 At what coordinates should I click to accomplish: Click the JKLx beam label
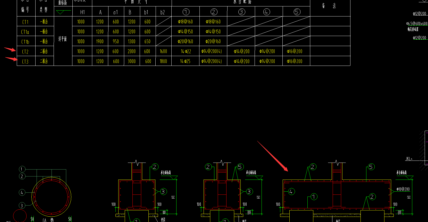409,158
